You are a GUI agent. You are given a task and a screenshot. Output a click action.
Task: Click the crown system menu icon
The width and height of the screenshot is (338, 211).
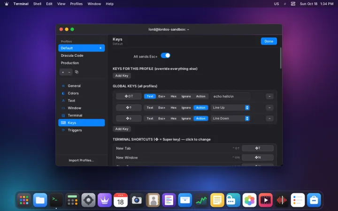7,4
